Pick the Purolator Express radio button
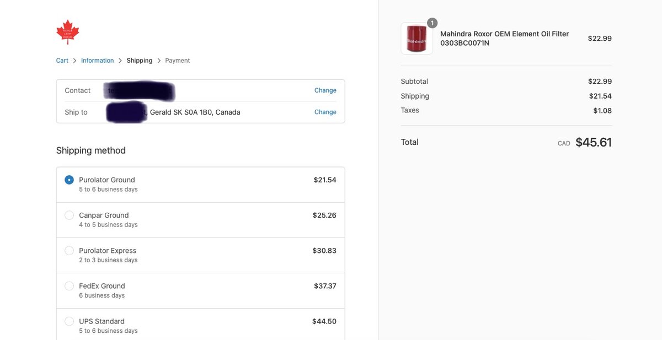The width and height of the screenshot is (662, 340). pyautogui.click(x=69, y=250)
